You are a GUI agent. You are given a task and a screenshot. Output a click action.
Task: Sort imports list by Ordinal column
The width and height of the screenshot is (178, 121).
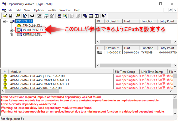tap(113, 21)
